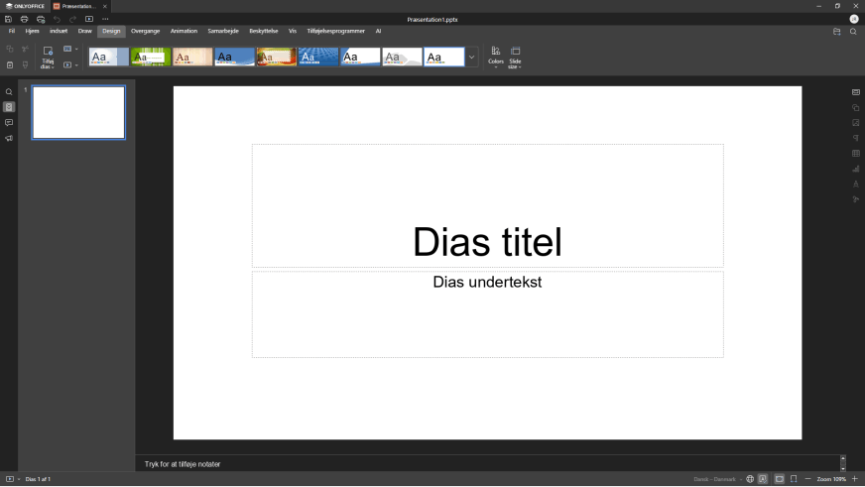Open the Animation tab
Viewport: 865px width, 487px height.
tap(184, 31)
